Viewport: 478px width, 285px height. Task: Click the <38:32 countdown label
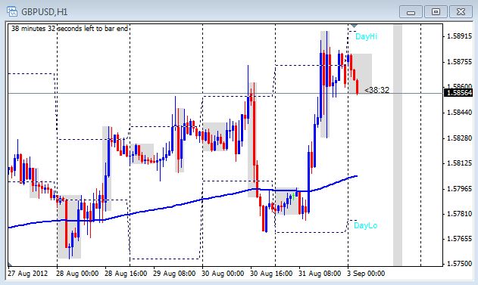coord(376,90)
